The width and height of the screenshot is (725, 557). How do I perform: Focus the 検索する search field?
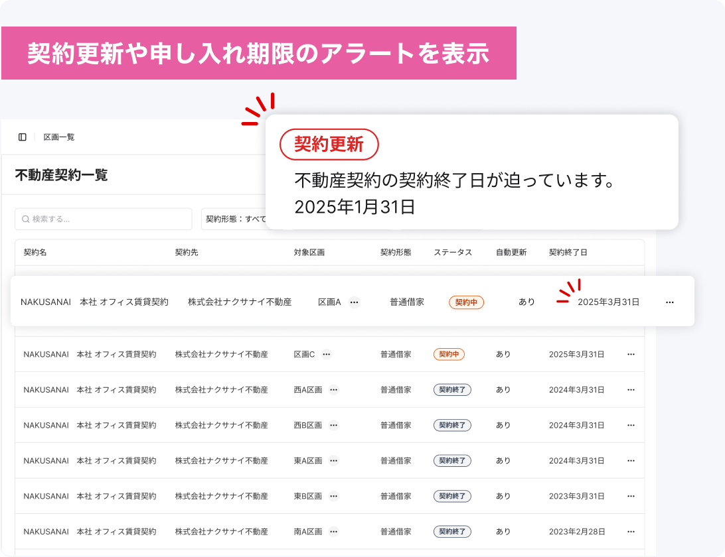pos(104,219)
